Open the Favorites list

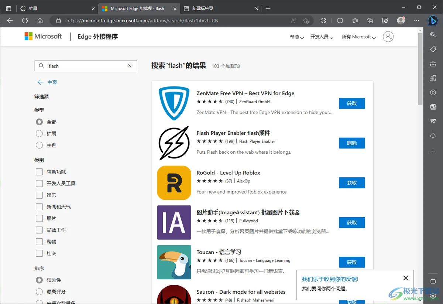pyautogui.click(x=355, y=21)
